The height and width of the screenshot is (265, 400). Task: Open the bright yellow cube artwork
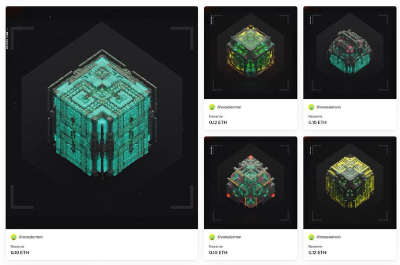[x=350, y=183]
